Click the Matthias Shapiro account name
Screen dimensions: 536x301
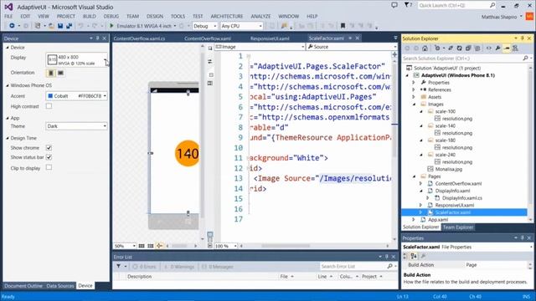[499, 17]
